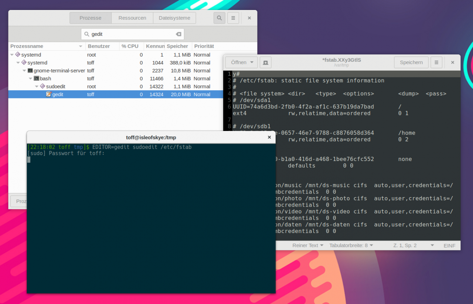Switch to the Ressourcen tab
Viewport: 473px width, 304px height.
click(132, 18)
